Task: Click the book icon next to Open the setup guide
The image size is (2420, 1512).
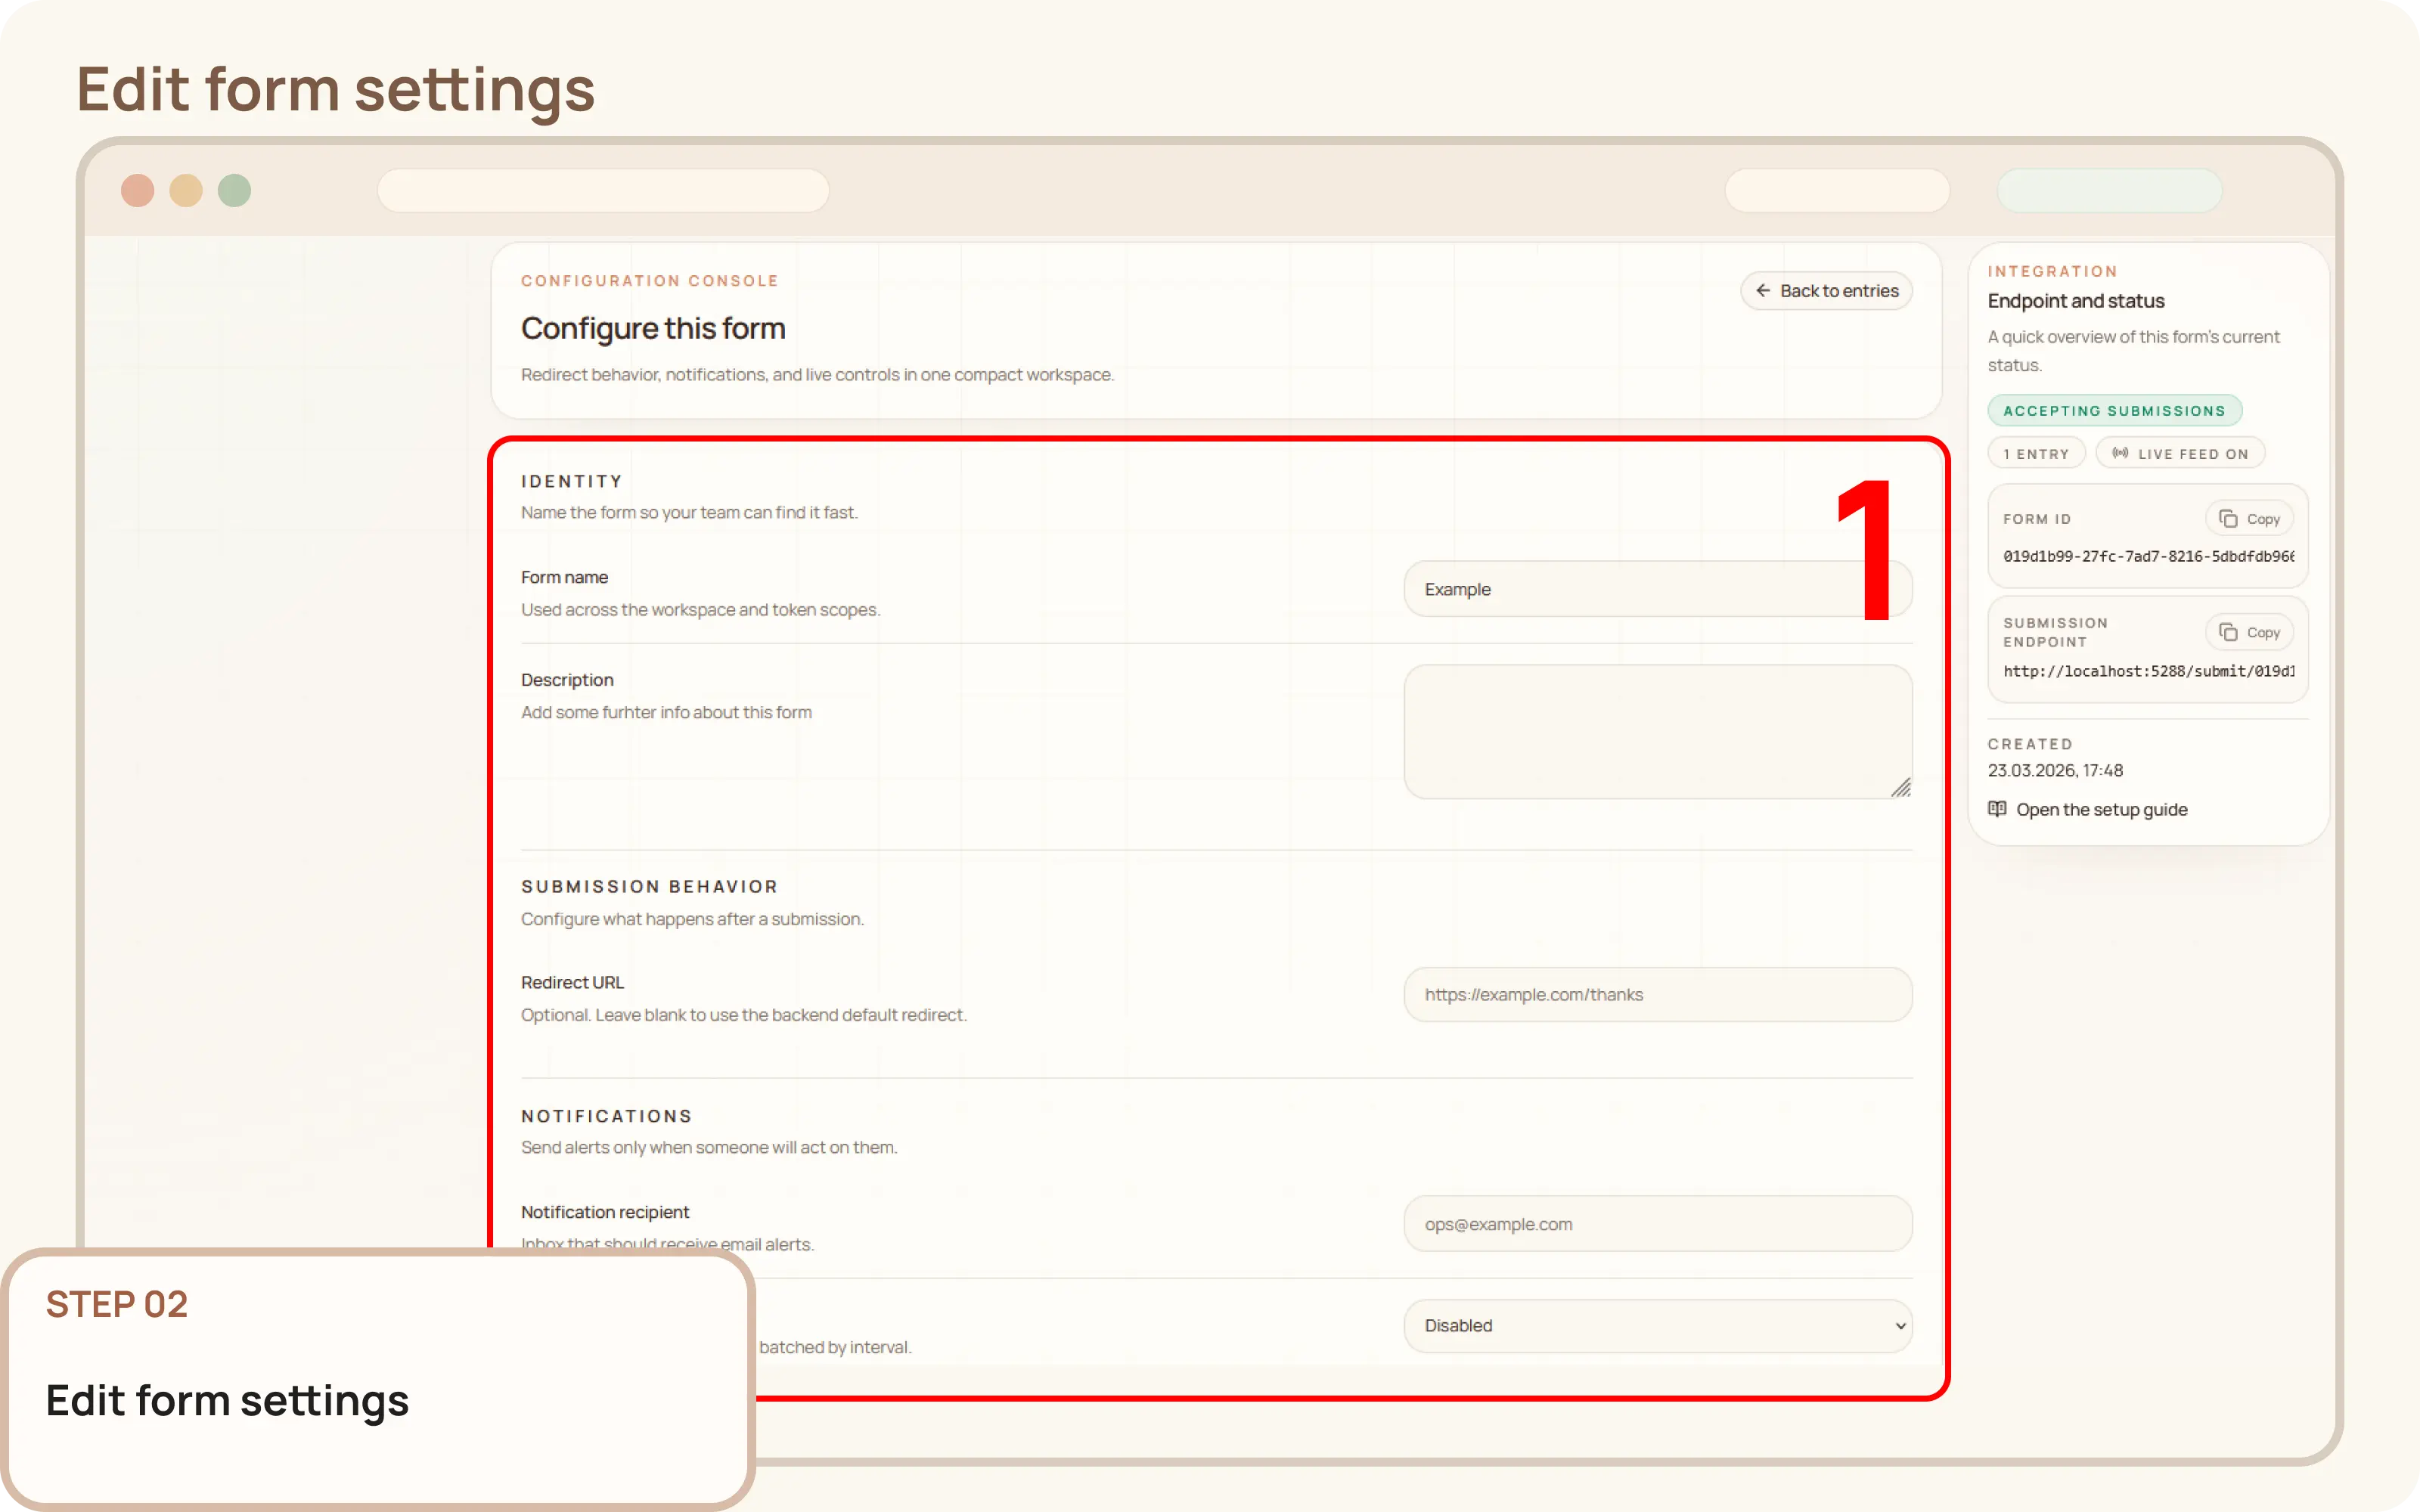Action: [1996, 808]
